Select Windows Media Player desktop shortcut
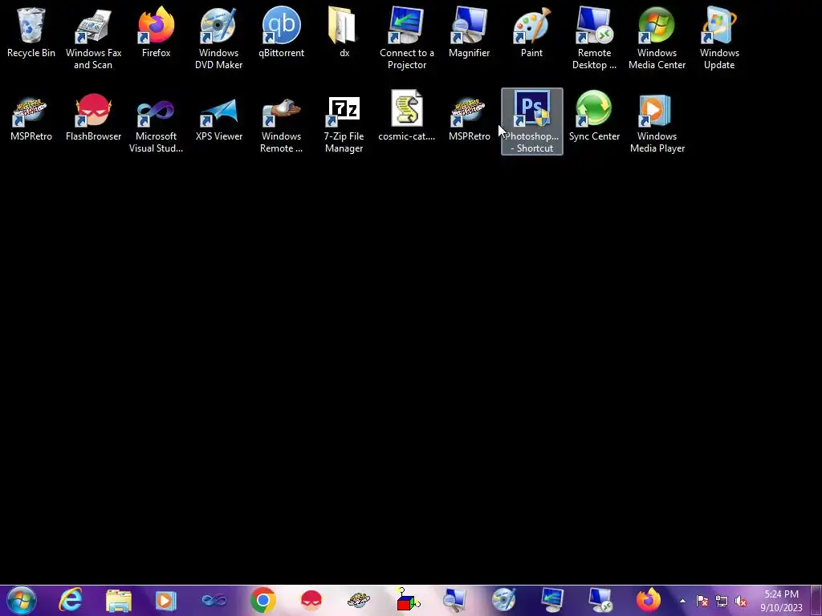 point(657,122)
